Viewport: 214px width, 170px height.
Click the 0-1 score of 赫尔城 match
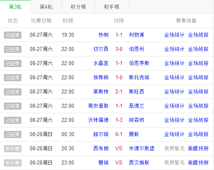coord(119,134)
